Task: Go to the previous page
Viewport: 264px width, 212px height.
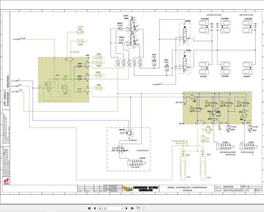Action: pyautogui.click(x=95, y=208)
